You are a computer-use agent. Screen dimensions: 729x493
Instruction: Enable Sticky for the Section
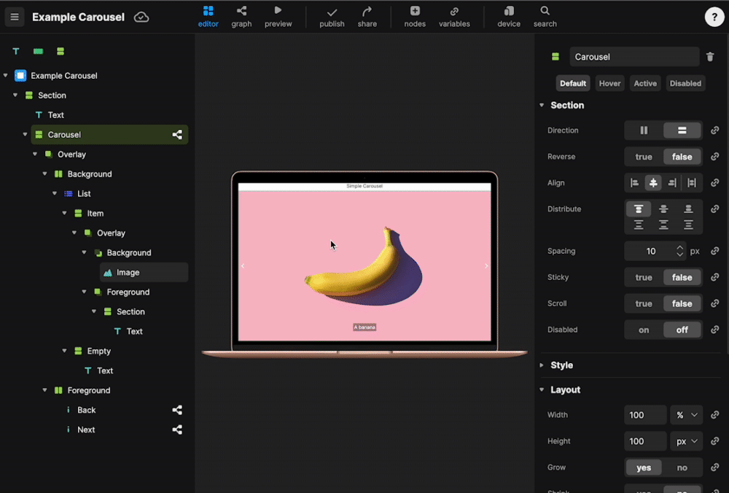tap(642, 277)
